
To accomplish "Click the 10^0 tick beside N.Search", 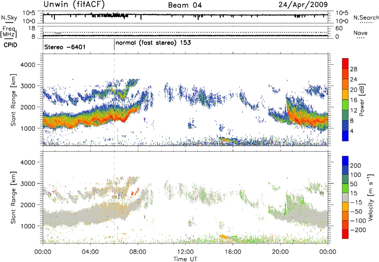I will (x=342, y=21).
